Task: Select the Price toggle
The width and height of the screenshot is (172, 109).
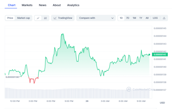Action: click(10, 18)
